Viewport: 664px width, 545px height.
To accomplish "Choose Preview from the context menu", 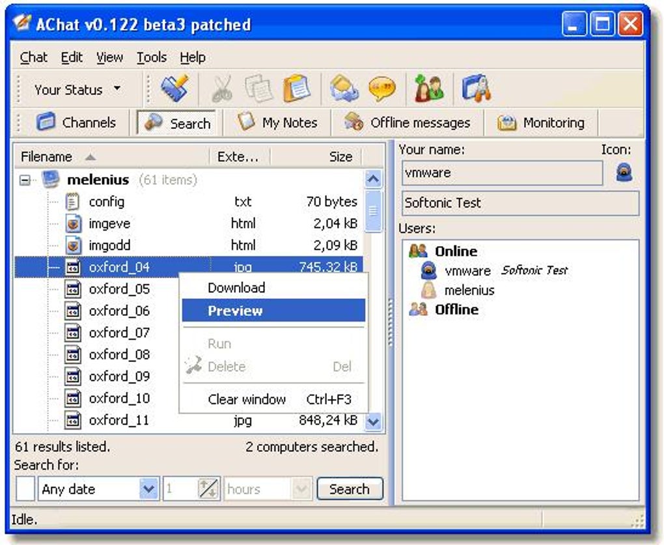I will tap(273, 311).
